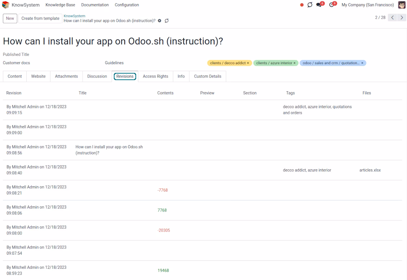Viewport: 407px width, 280px height.
Task: Click the chat icon next to breadcrumb gear
Action: pos(167,21)
